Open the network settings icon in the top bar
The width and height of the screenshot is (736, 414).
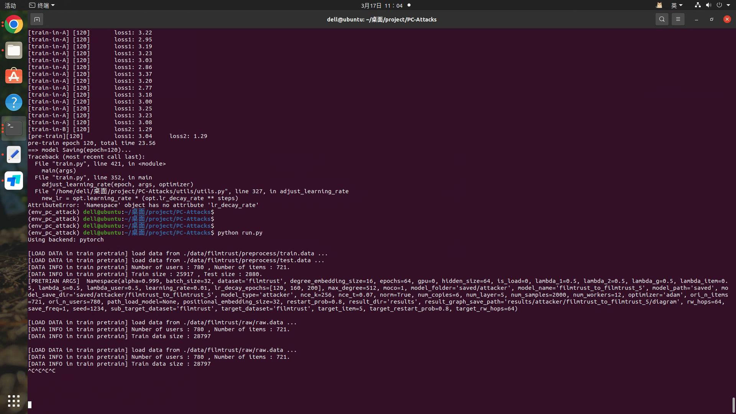coord(697,5)
